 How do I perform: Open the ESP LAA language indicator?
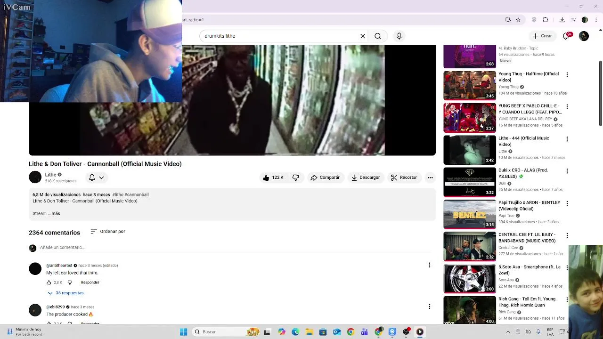tap(550, 332)
